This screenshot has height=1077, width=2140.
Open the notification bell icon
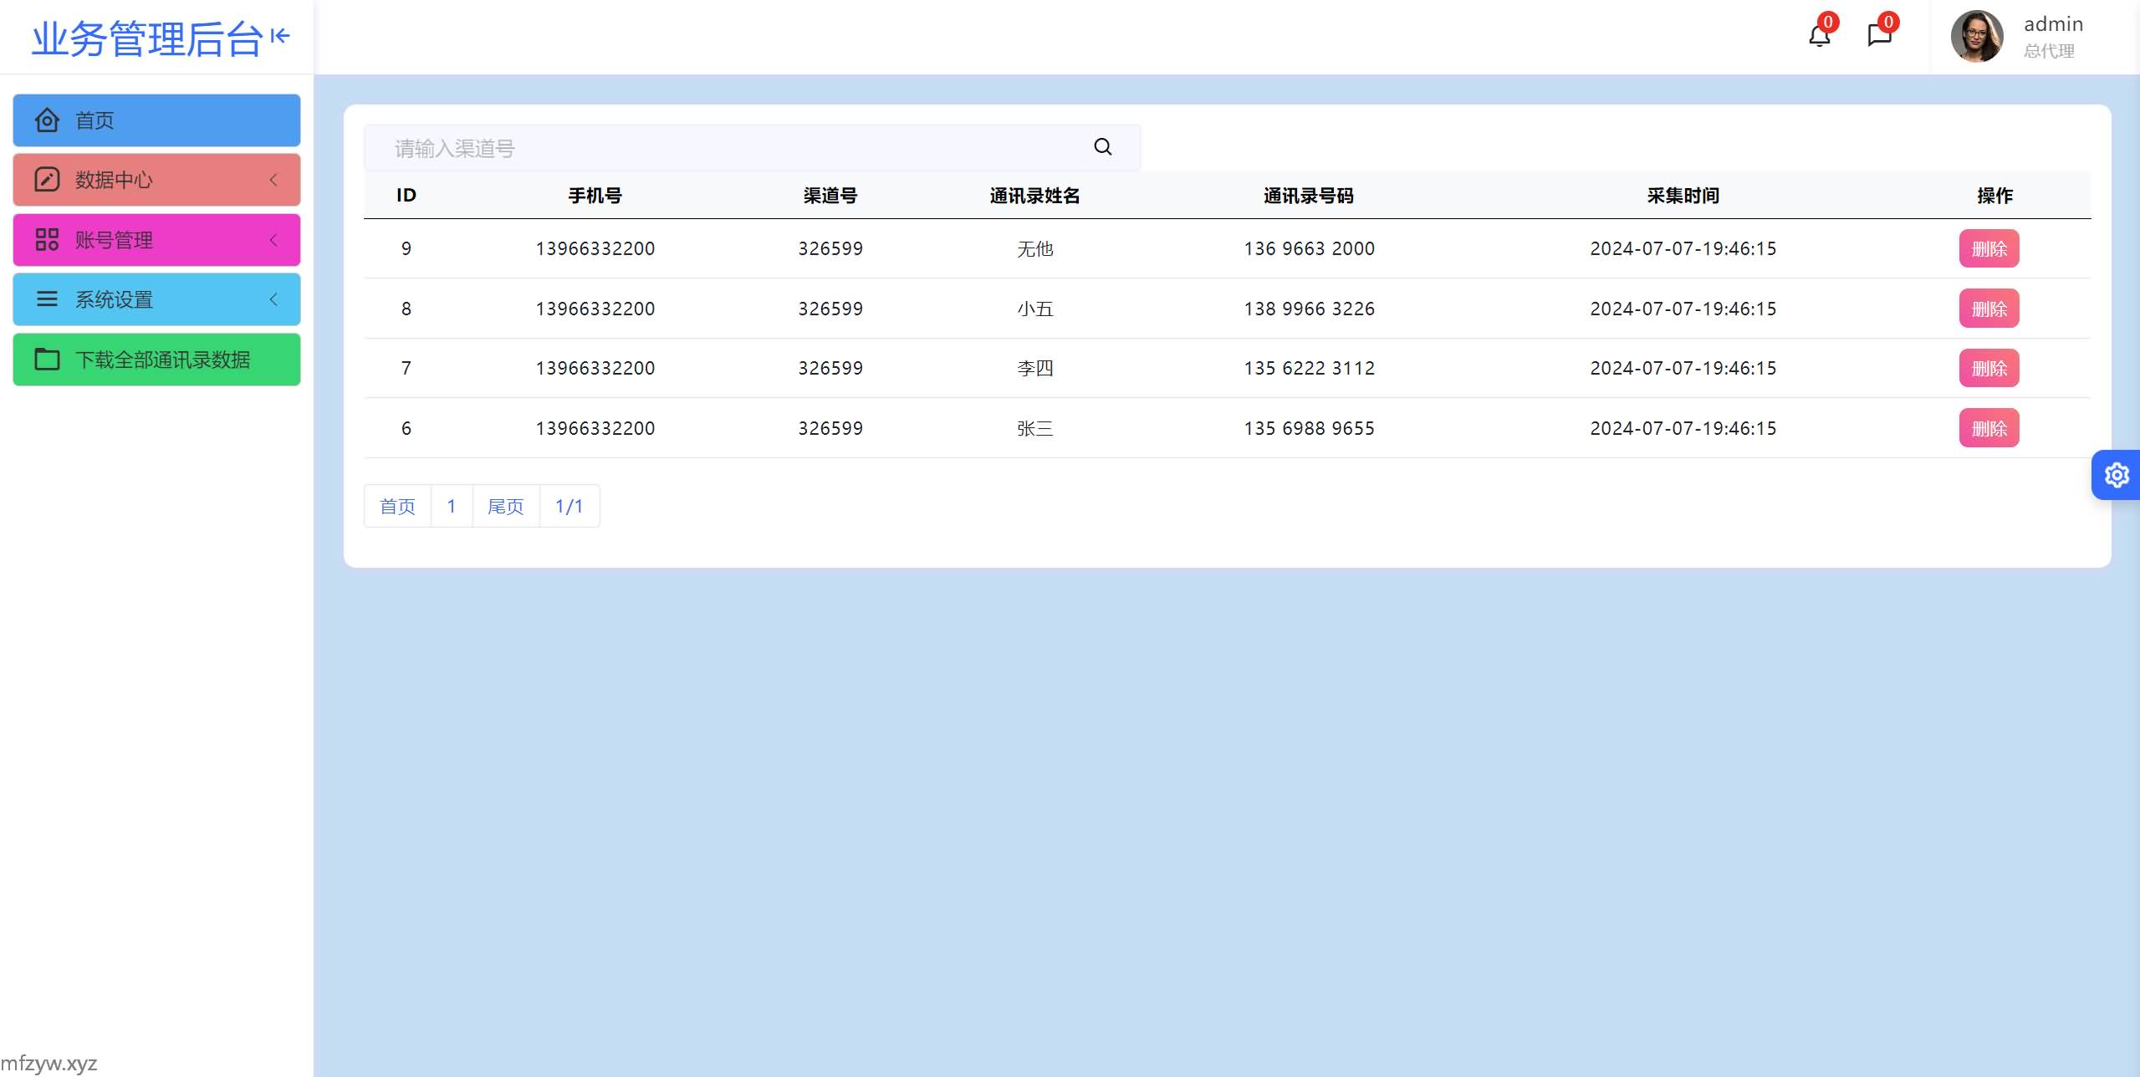(1819, 35)
